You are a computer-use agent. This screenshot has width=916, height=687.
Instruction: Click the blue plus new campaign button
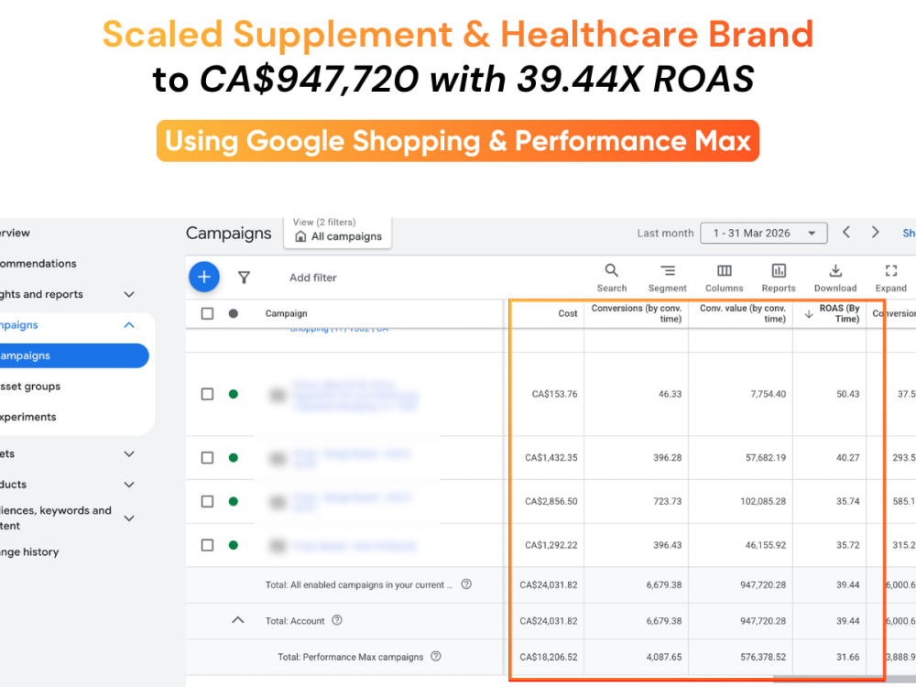click(x=204, y=277)
